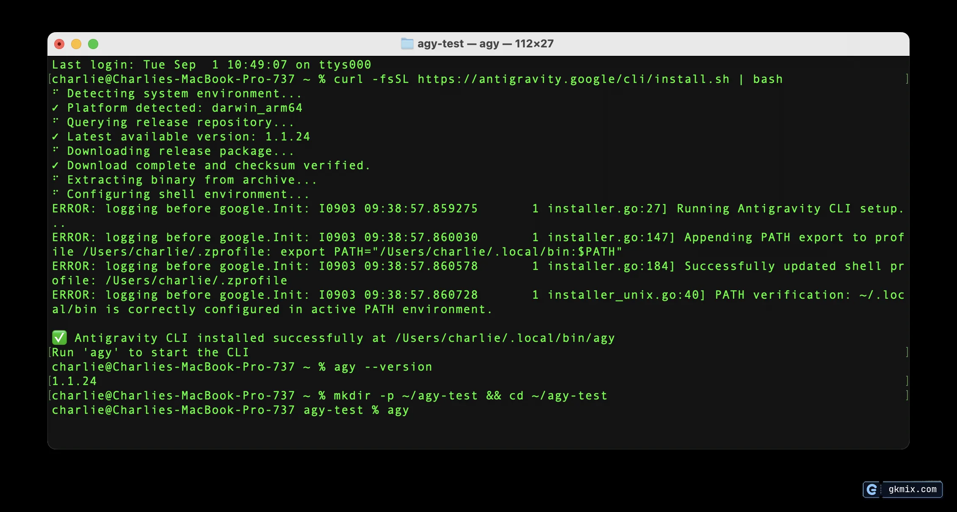Click the yellow minimize window button

[x=76, y=44]
